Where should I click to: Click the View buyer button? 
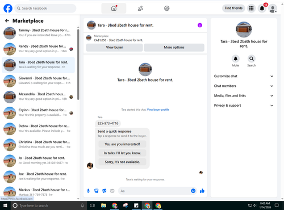(114, 48)
